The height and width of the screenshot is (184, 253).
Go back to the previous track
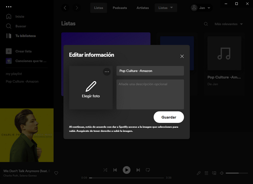click(115, 170)
